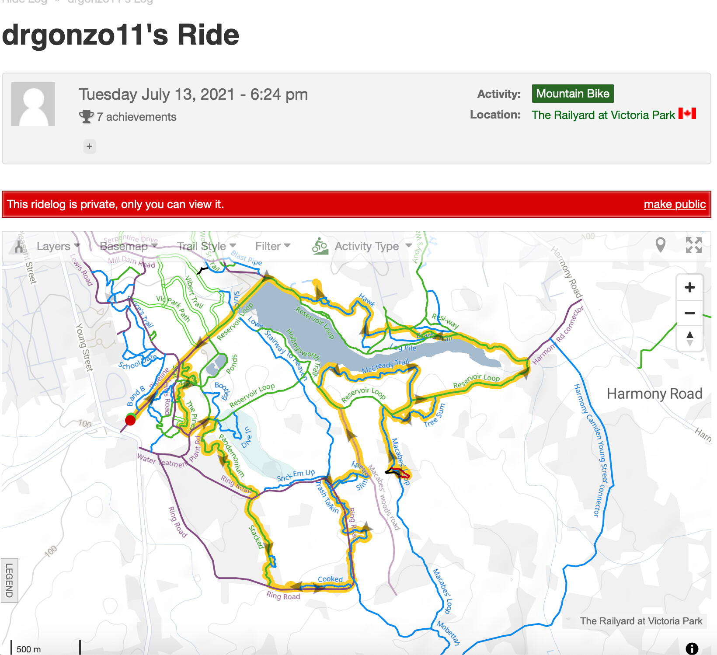
Task: Zoom in on the trail map
Action: 689,287
